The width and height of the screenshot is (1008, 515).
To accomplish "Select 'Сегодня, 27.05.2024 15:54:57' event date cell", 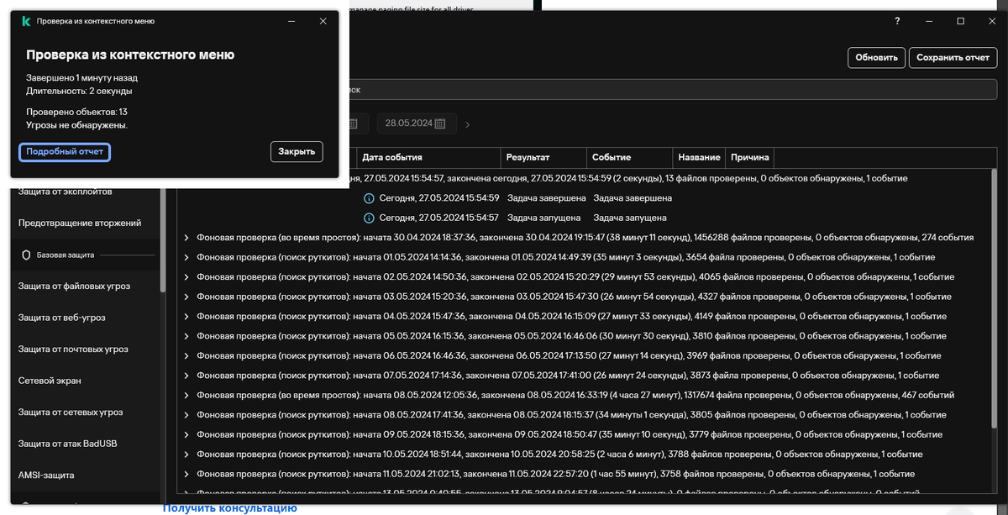I will click(x=438, y=218).
